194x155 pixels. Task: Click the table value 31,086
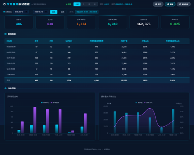tap(124, 58)
